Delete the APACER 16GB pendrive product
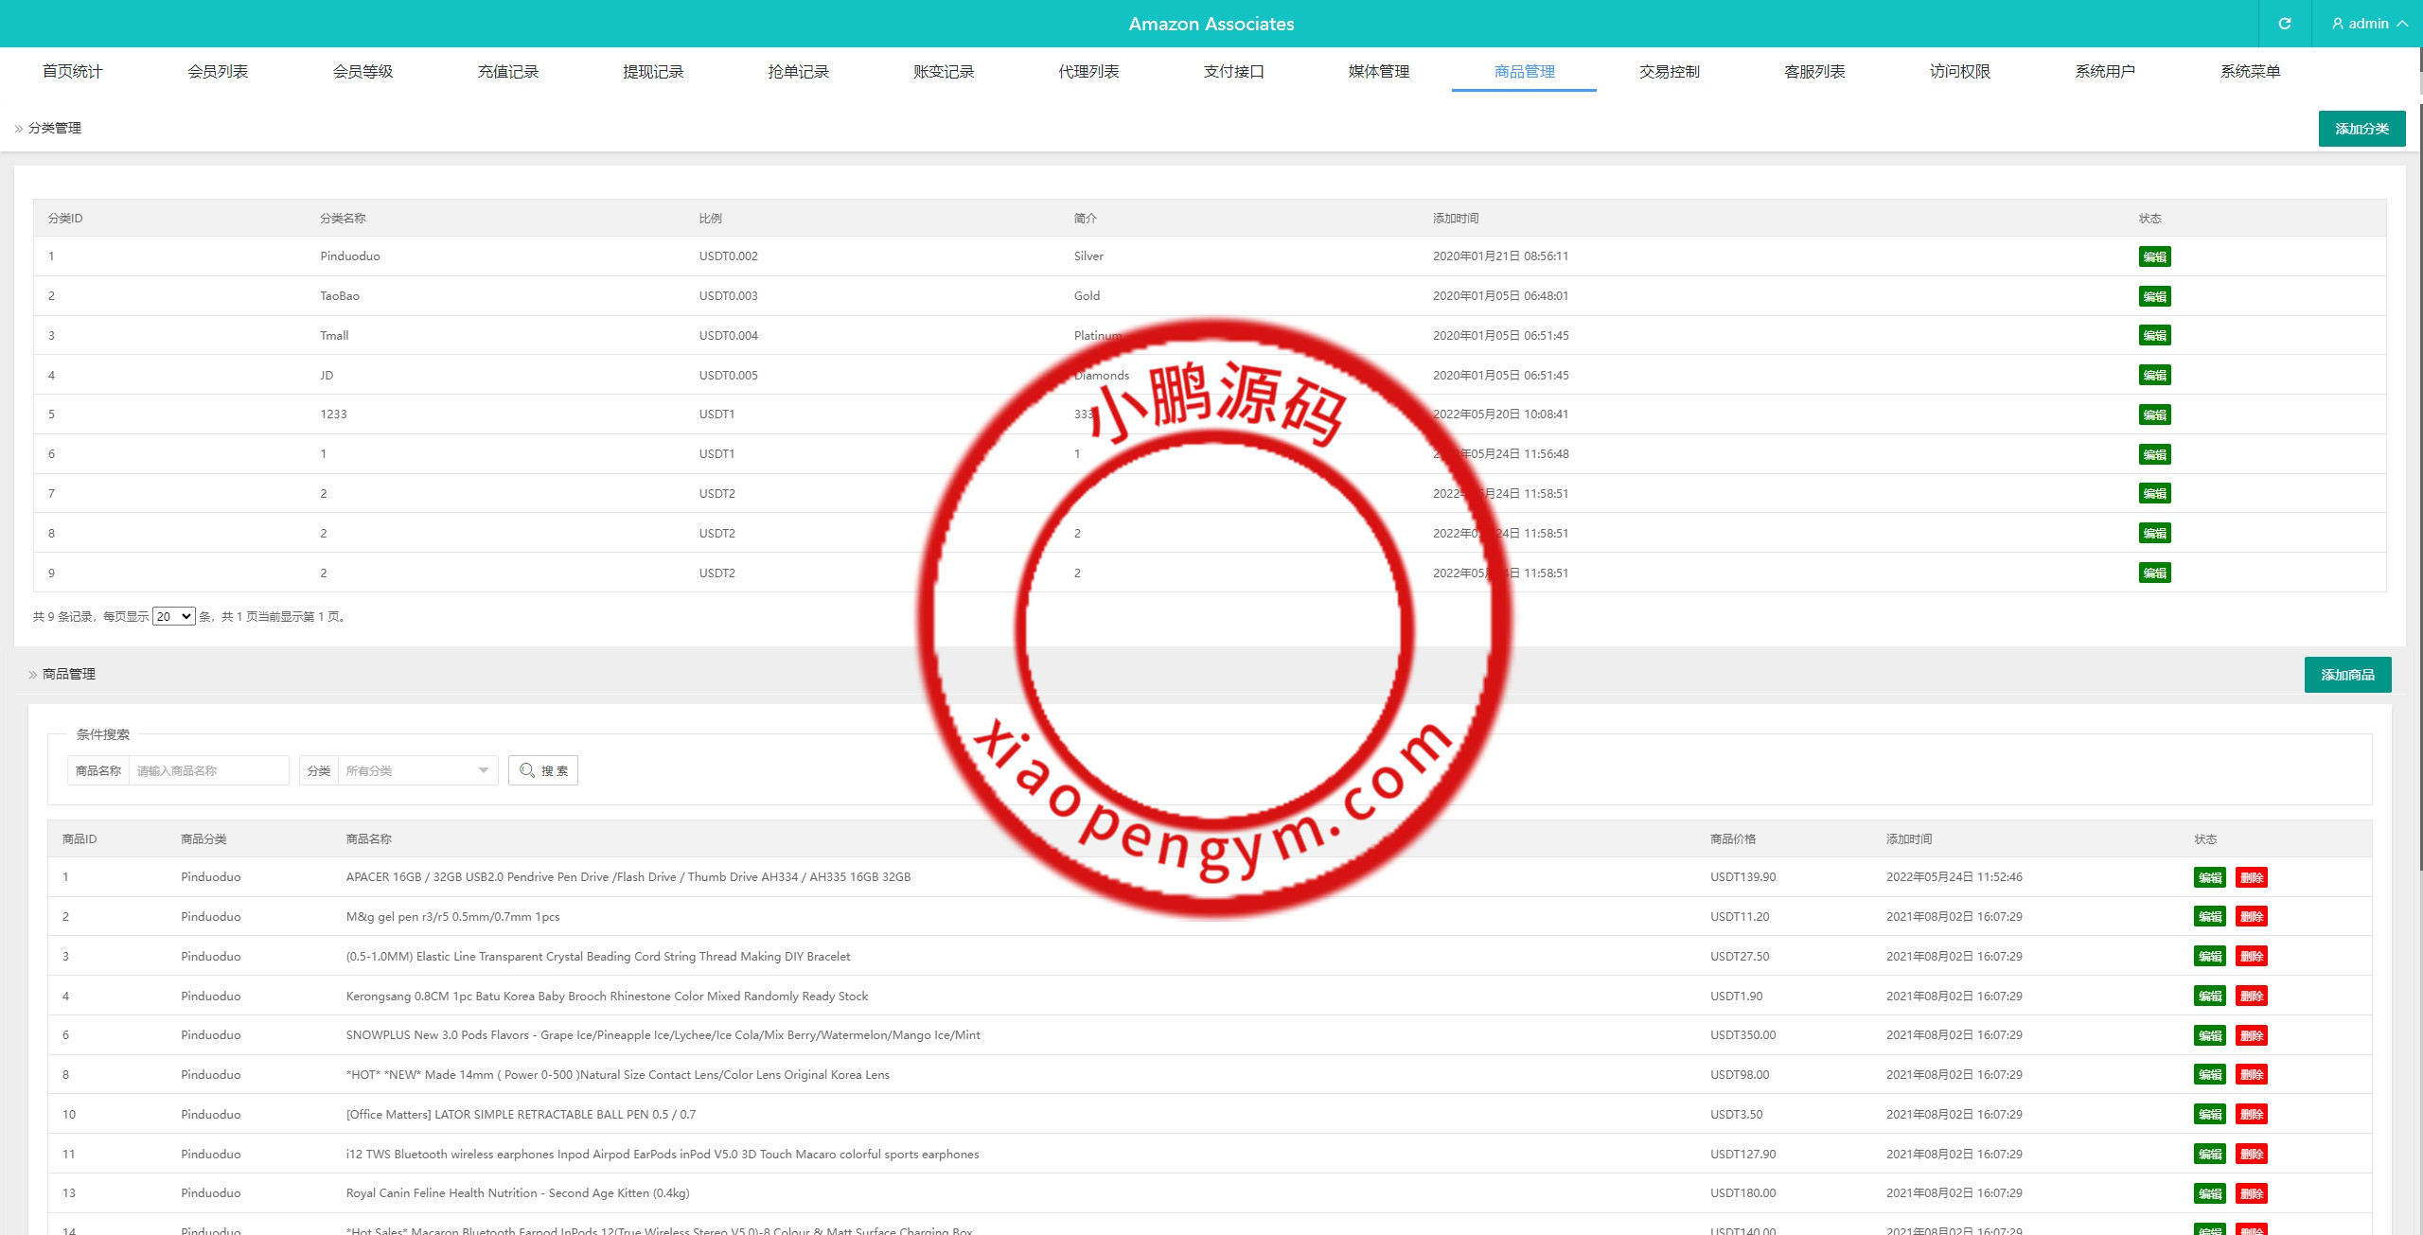2423x1235 pixels. tap(2251, 877)
